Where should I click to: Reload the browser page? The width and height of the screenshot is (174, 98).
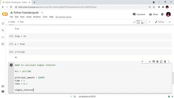11,7
